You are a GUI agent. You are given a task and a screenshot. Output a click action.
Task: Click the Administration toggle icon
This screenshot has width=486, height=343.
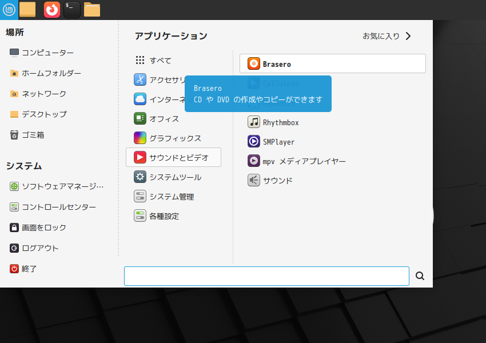pos(140,196)
